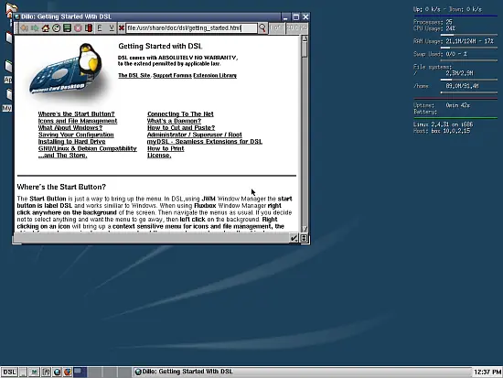Viewport: 503px width, 378px height.
Task: Visit the Support Forums link
Action: click(172, 75)
